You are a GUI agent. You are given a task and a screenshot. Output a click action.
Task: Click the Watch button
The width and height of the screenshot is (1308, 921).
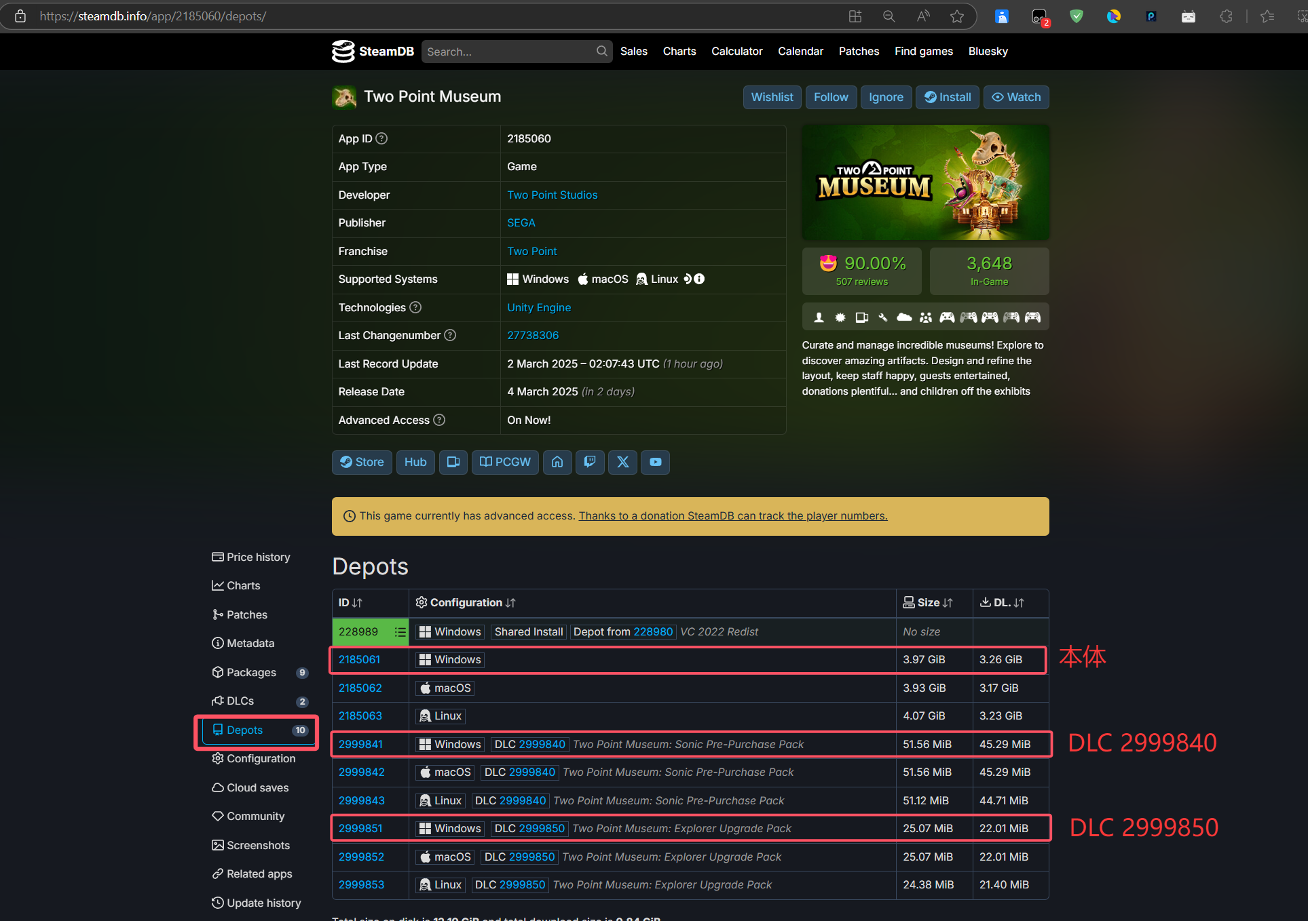coord(1016,97)
